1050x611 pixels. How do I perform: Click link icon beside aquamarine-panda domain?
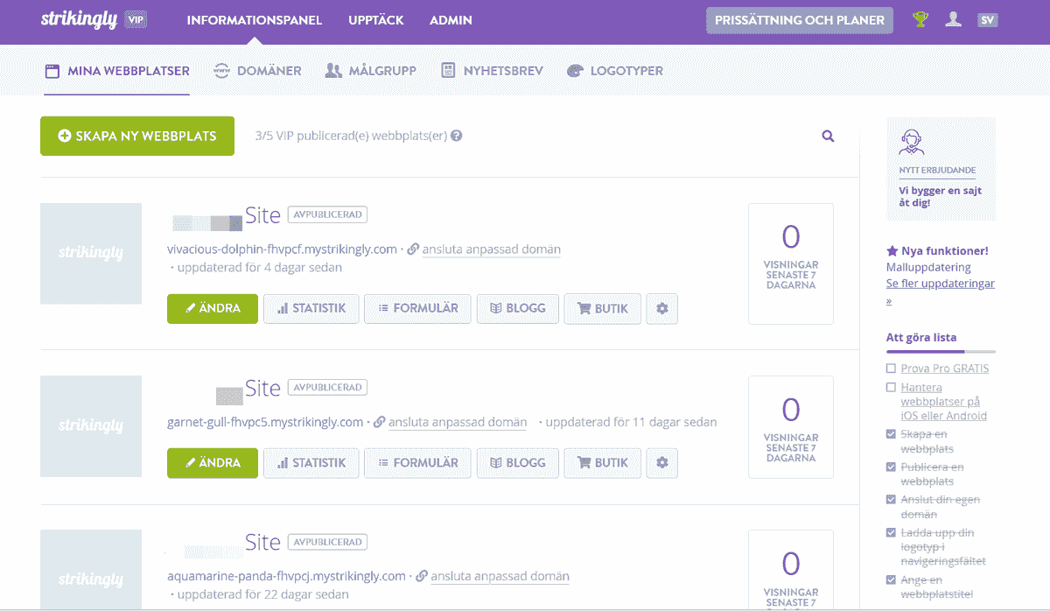click(x=422, y=576)
